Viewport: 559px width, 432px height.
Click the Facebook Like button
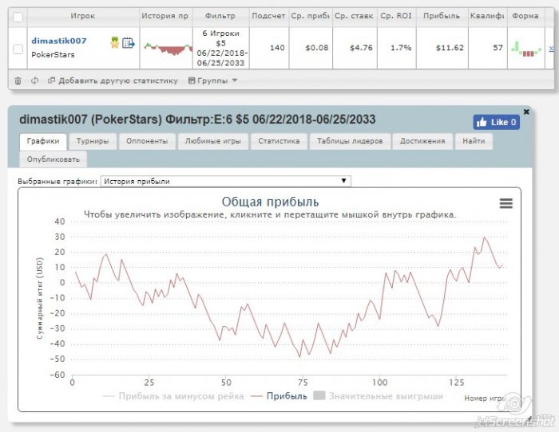tap(496, 122)
